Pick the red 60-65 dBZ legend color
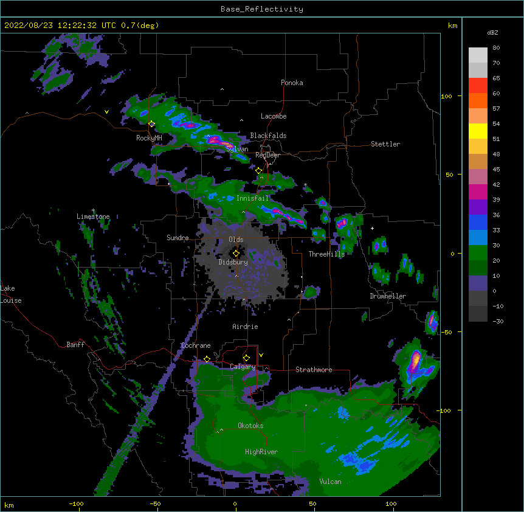The image size is (524, 512). (478, 86)
